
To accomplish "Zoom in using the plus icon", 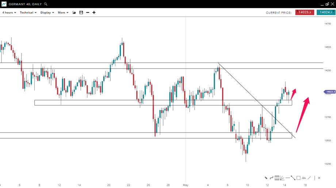I will coord(94,12).
